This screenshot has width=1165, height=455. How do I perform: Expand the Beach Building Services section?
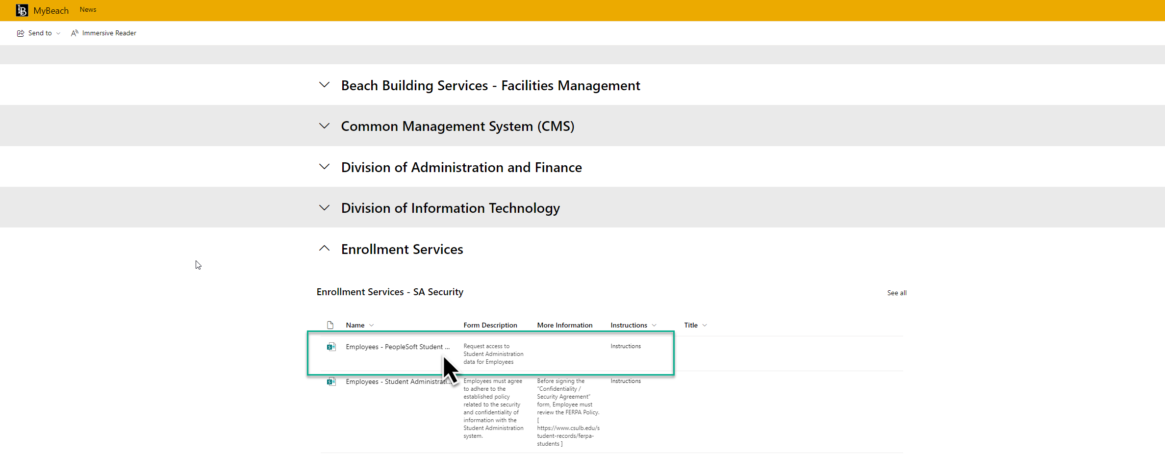point(324,84)
